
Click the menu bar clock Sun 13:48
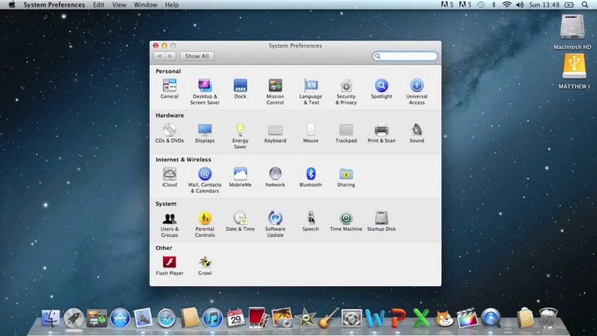[544, 5]
